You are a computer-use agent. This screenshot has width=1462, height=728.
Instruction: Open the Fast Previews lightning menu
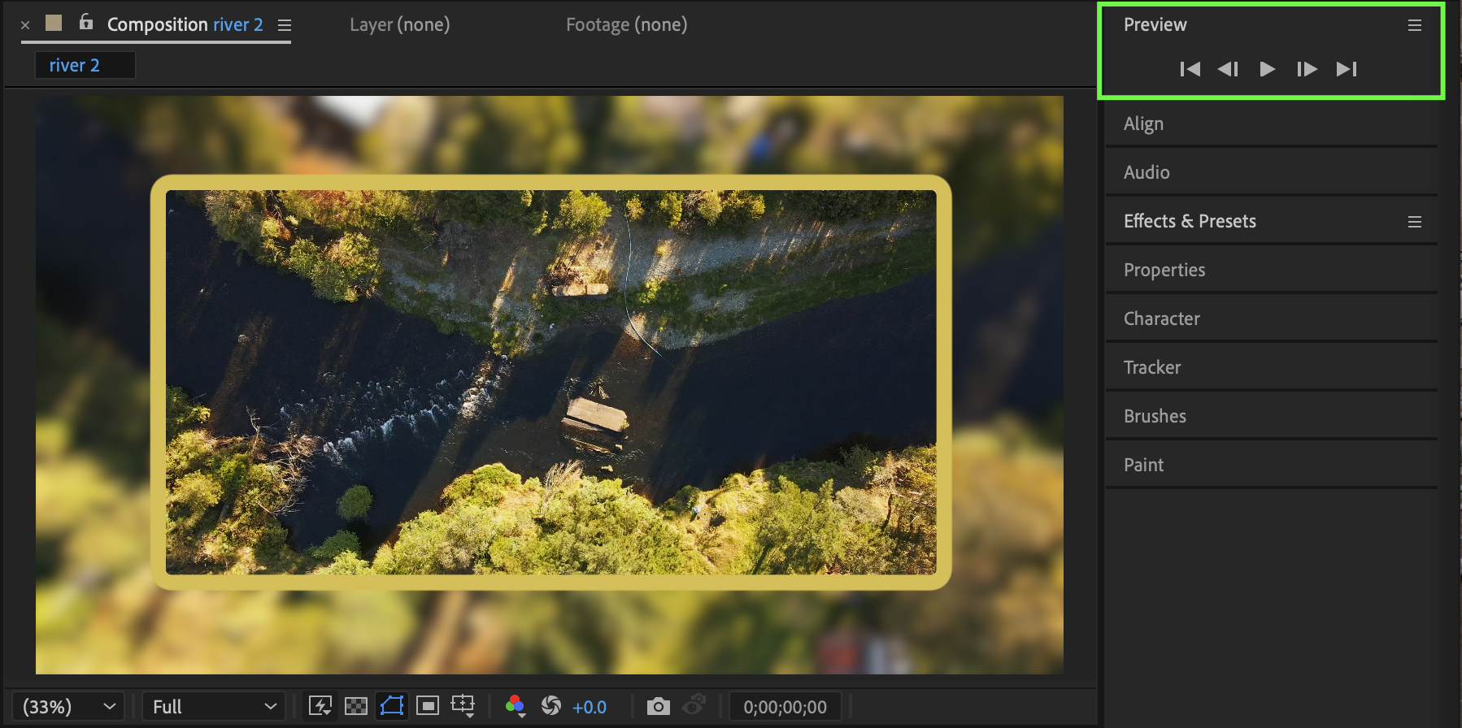pyautogui.click(x=320, y=706)
